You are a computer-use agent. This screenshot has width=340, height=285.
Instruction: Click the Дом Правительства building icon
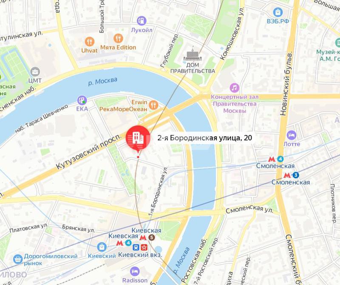pos(193,54)
